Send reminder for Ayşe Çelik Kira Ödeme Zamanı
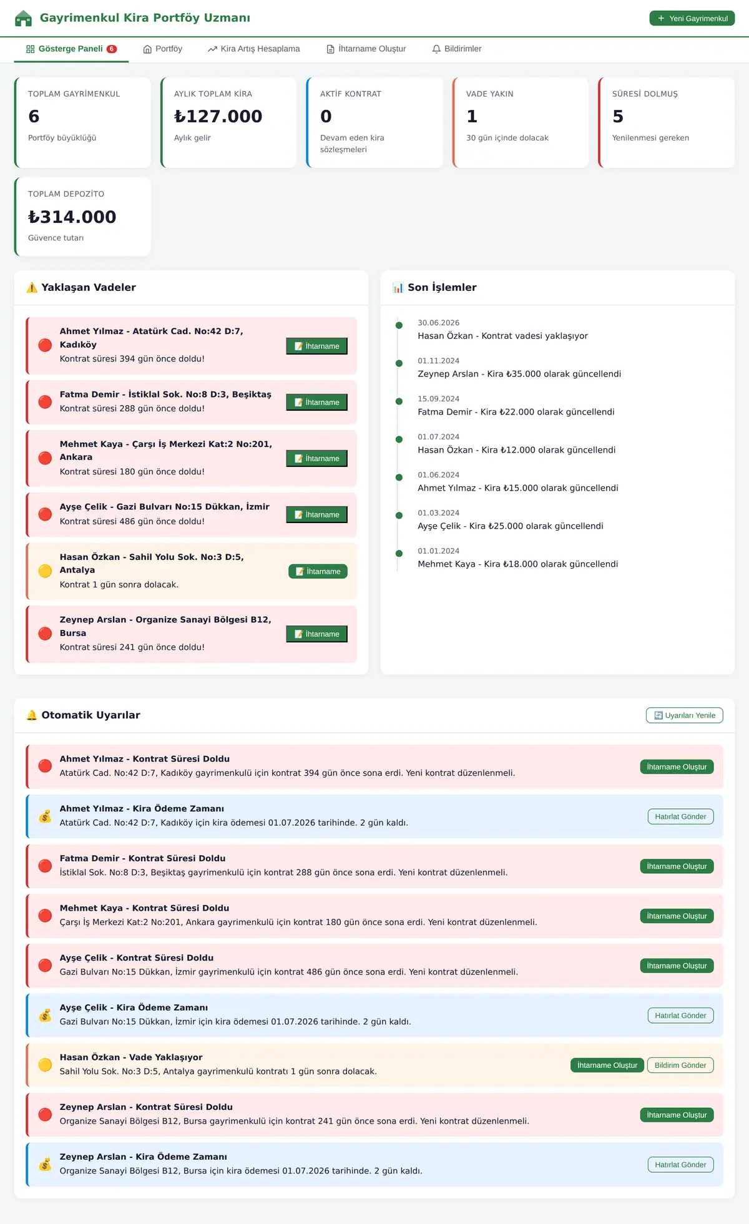 680,1016
